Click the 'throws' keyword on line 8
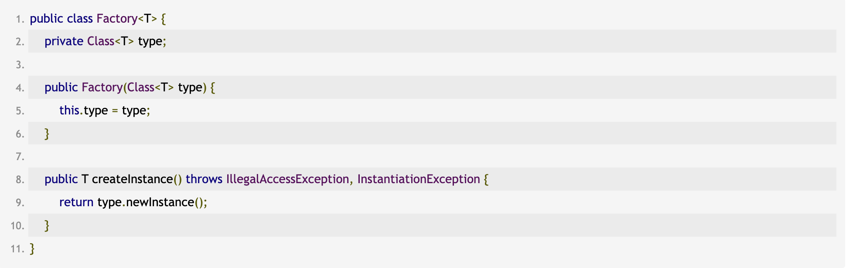846x268 pixels. pyautogui.click(x=204, y=179)
